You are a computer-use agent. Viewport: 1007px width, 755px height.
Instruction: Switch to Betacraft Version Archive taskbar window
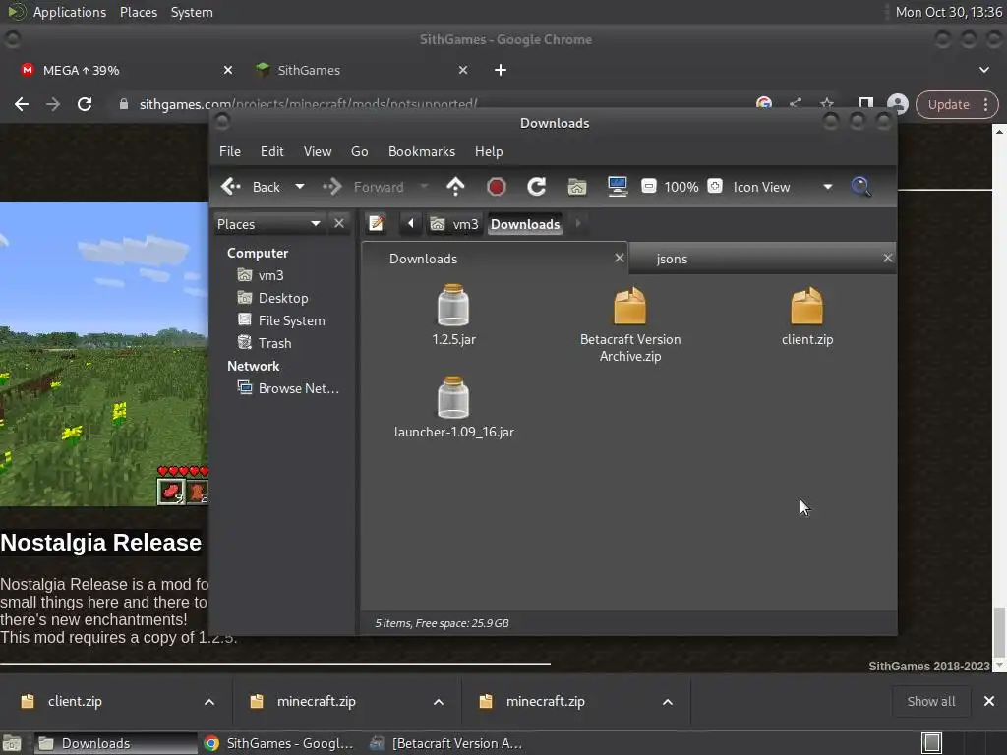coord(447,743)
